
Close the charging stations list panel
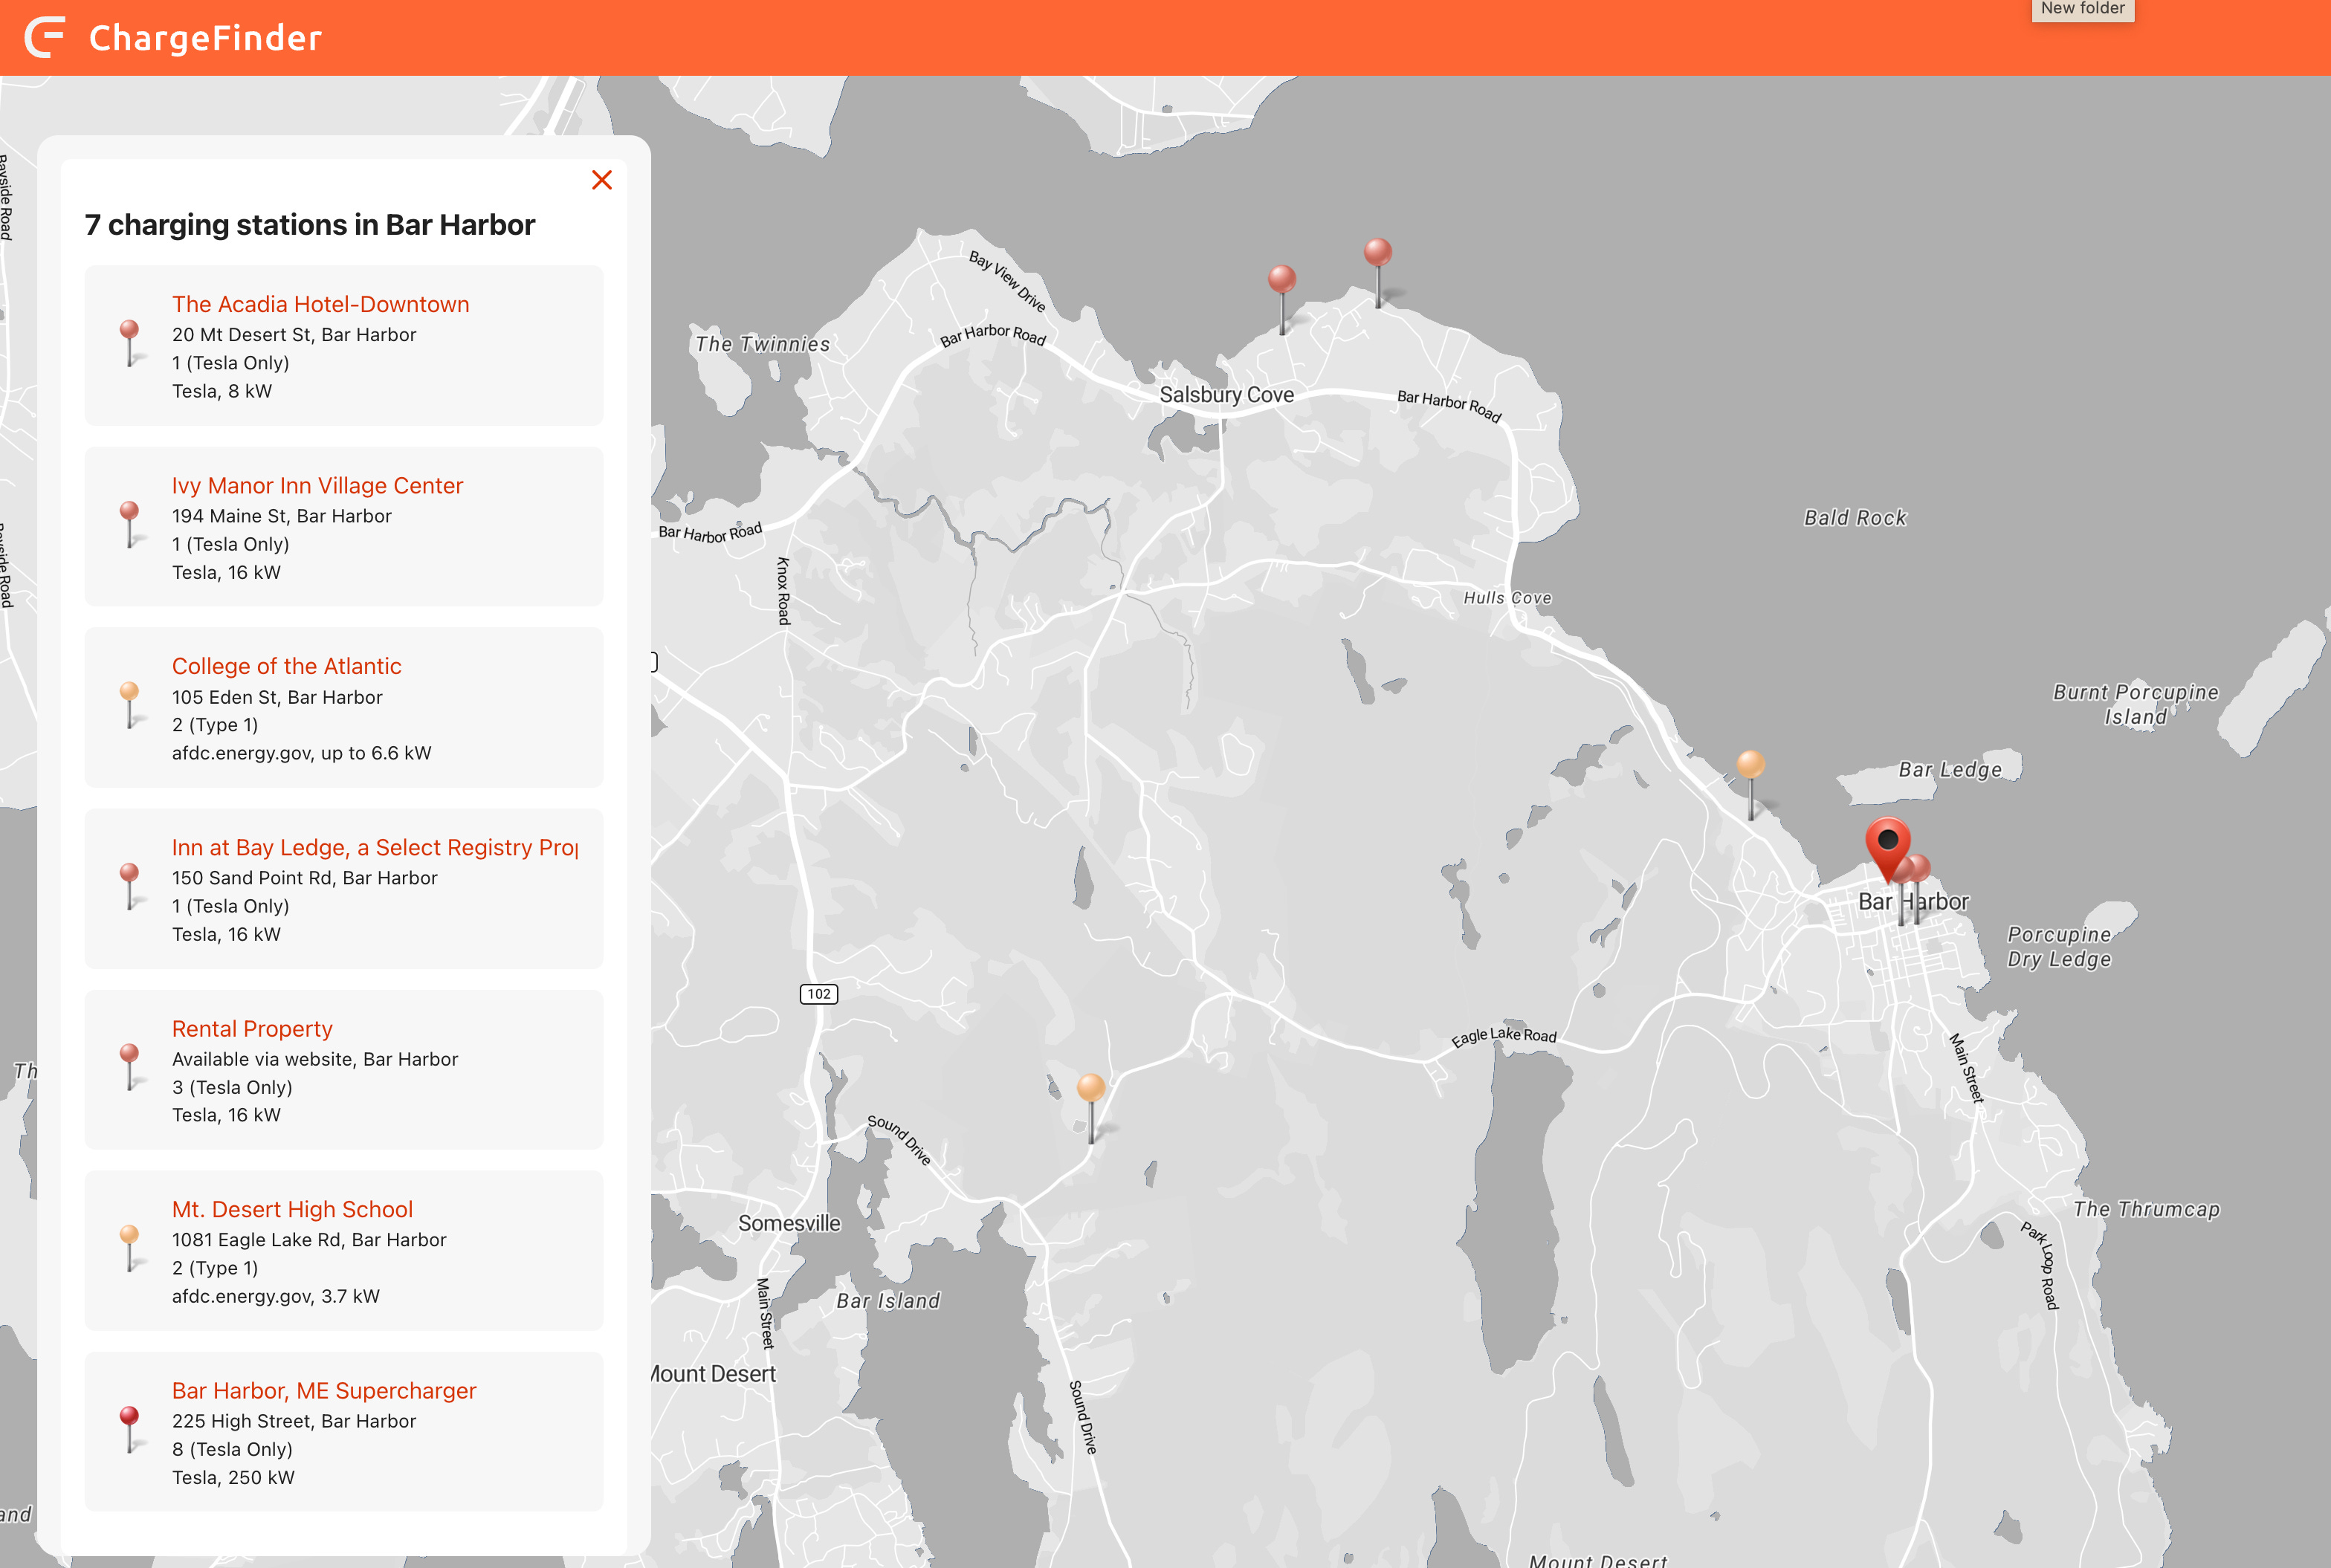[601, 180]
